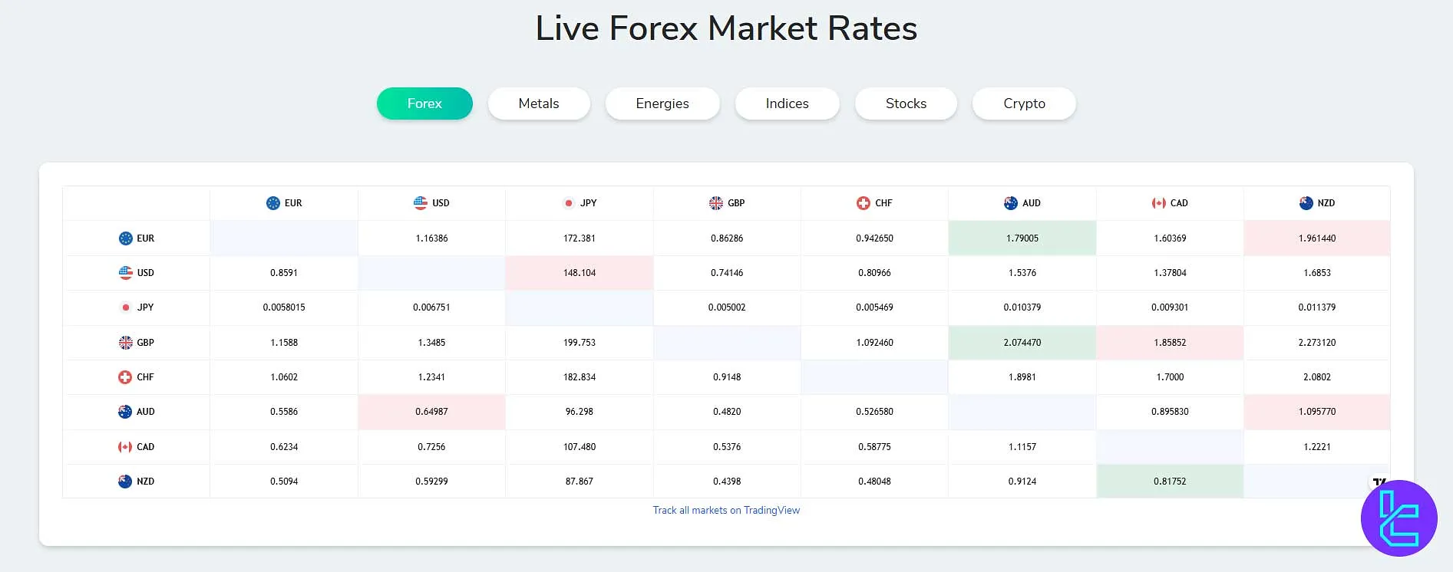Click the CAD flag icon in column header
The image size is (1453, 572).
point(1159,203)
